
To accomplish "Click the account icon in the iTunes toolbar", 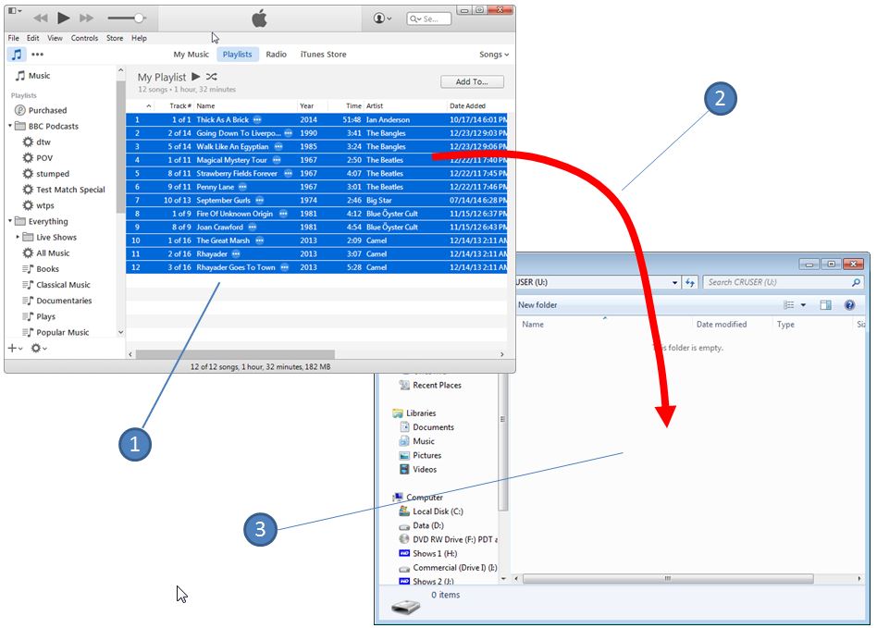I will click(x=379, y=17).
